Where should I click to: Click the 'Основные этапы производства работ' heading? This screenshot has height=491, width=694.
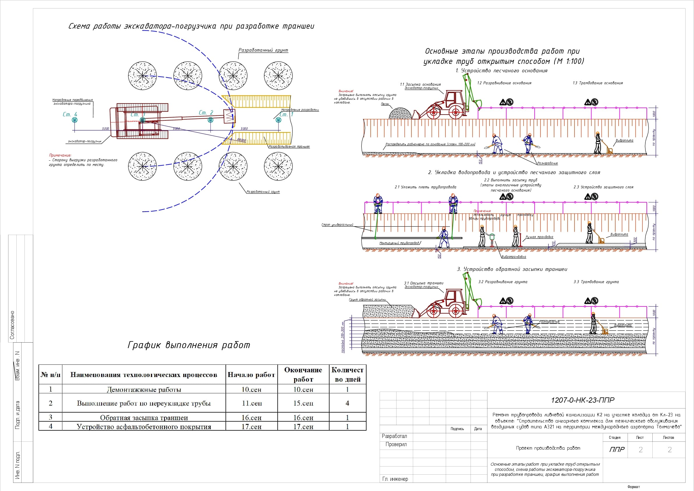(x=503, y=56)
